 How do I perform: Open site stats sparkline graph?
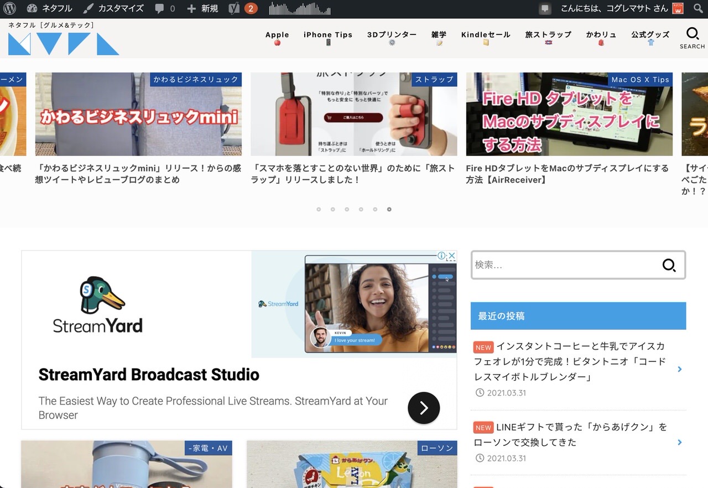click(300, 8)
